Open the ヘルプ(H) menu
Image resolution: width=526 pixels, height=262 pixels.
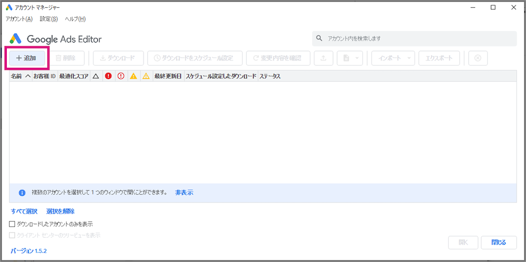tap(75, 19)
